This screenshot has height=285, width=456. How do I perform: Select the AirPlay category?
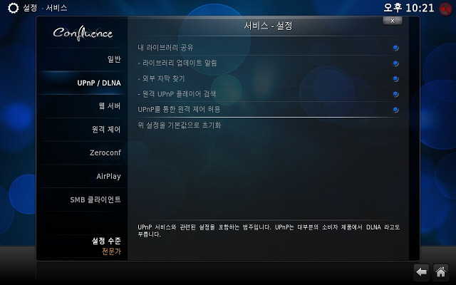(x=83, y=176)
